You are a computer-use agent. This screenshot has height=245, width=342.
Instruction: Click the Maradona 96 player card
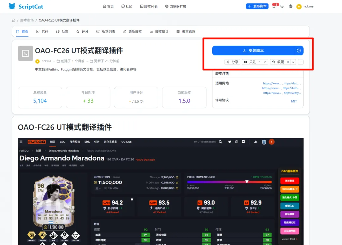(x=54, y=202)
